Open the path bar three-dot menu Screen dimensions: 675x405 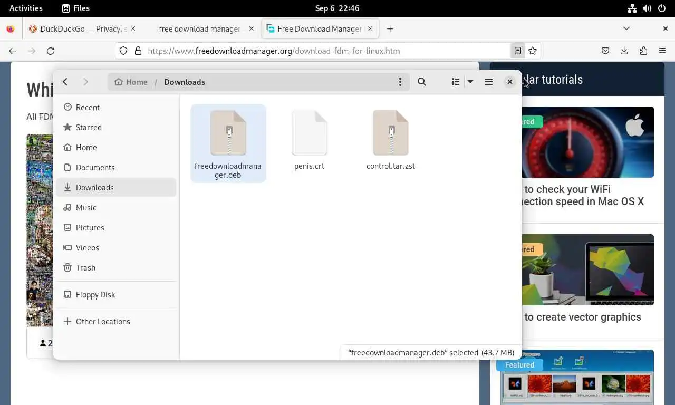click(400, 82)
